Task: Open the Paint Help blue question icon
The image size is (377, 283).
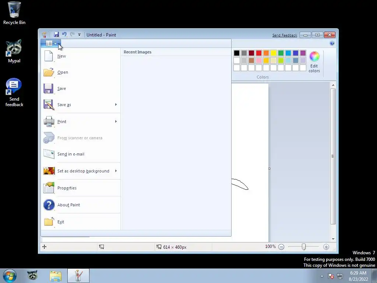Action: click(x=332, y=43)
